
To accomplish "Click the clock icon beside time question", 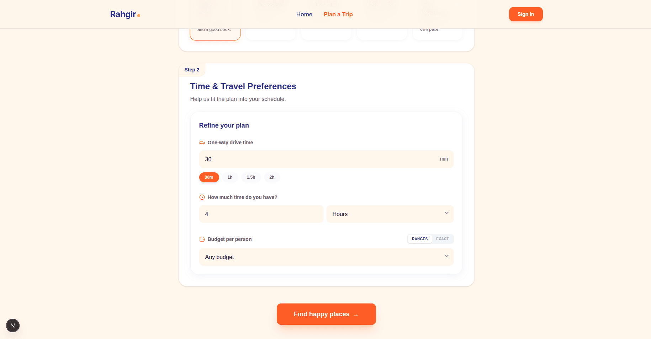I will (202, 197).
